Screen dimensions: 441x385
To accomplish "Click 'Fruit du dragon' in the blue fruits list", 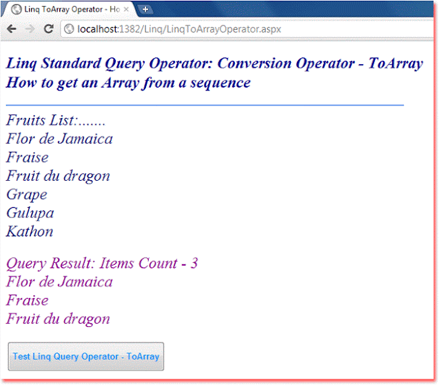I will tap(58, 177).
